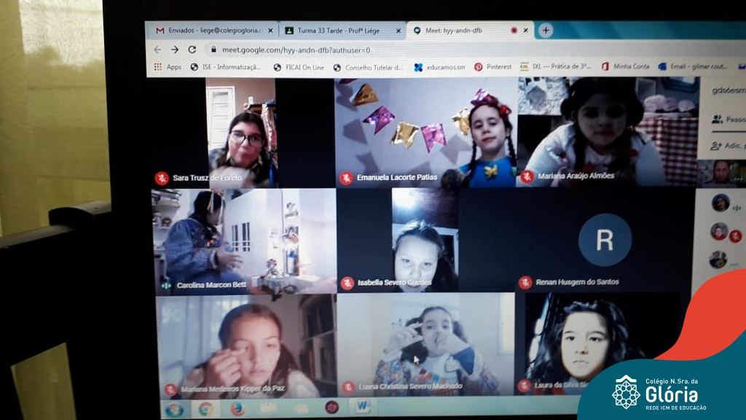
Task: Open the dark round app icon on the taskbar
Action: 331,407
